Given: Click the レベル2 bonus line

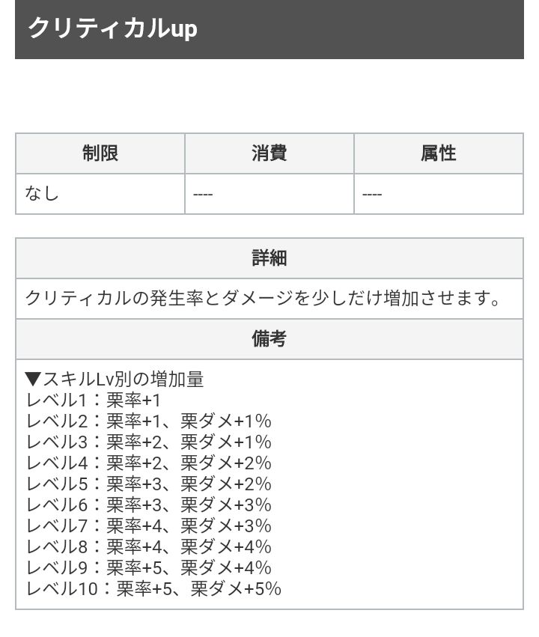Looking at the screenshot, I should coord(148,421).
